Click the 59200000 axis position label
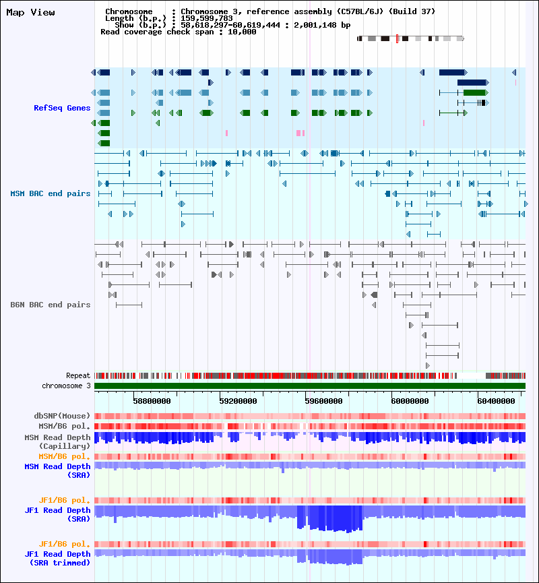 pyautogui.click(x=238, y=401)
